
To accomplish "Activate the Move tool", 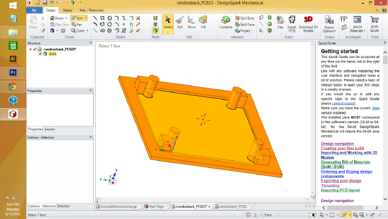I will pyautogui.click(x=191, y=22).
